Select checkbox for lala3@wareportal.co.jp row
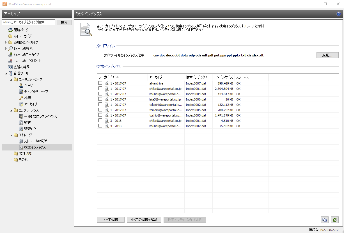 (x=100, y=99)
